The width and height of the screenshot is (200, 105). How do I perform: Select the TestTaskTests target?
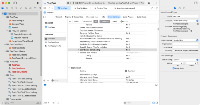tap(53, 42)
